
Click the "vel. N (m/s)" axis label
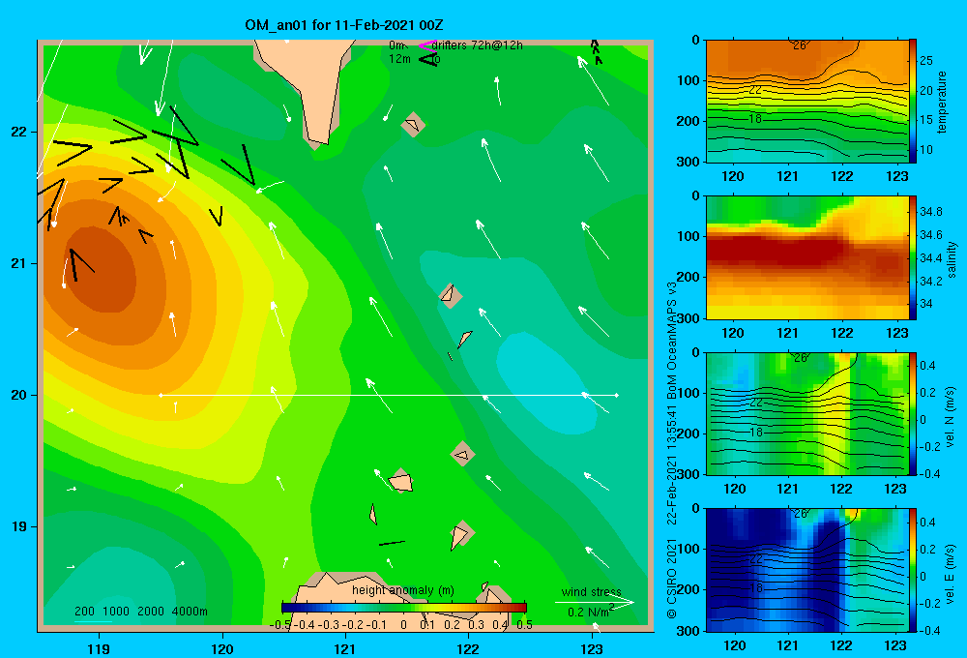pos(951,417)
